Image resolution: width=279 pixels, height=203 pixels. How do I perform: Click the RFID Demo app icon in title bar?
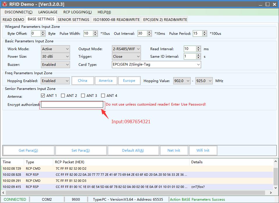coord(5,4)
